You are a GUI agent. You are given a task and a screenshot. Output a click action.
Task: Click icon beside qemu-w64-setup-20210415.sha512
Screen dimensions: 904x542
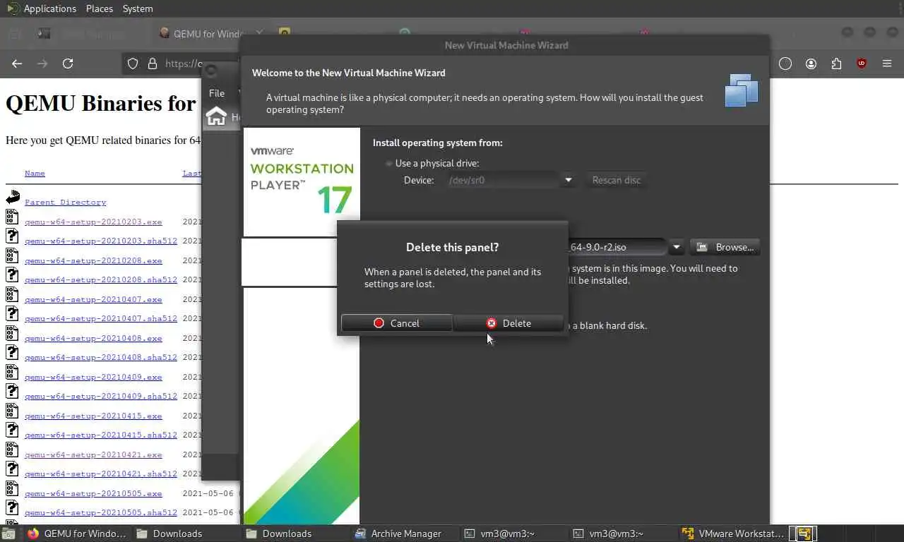click(12, 430)
